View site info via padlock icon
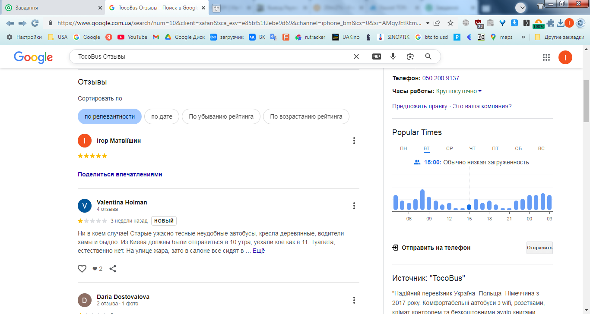This screenshot has height=314, width=590. 51,23
